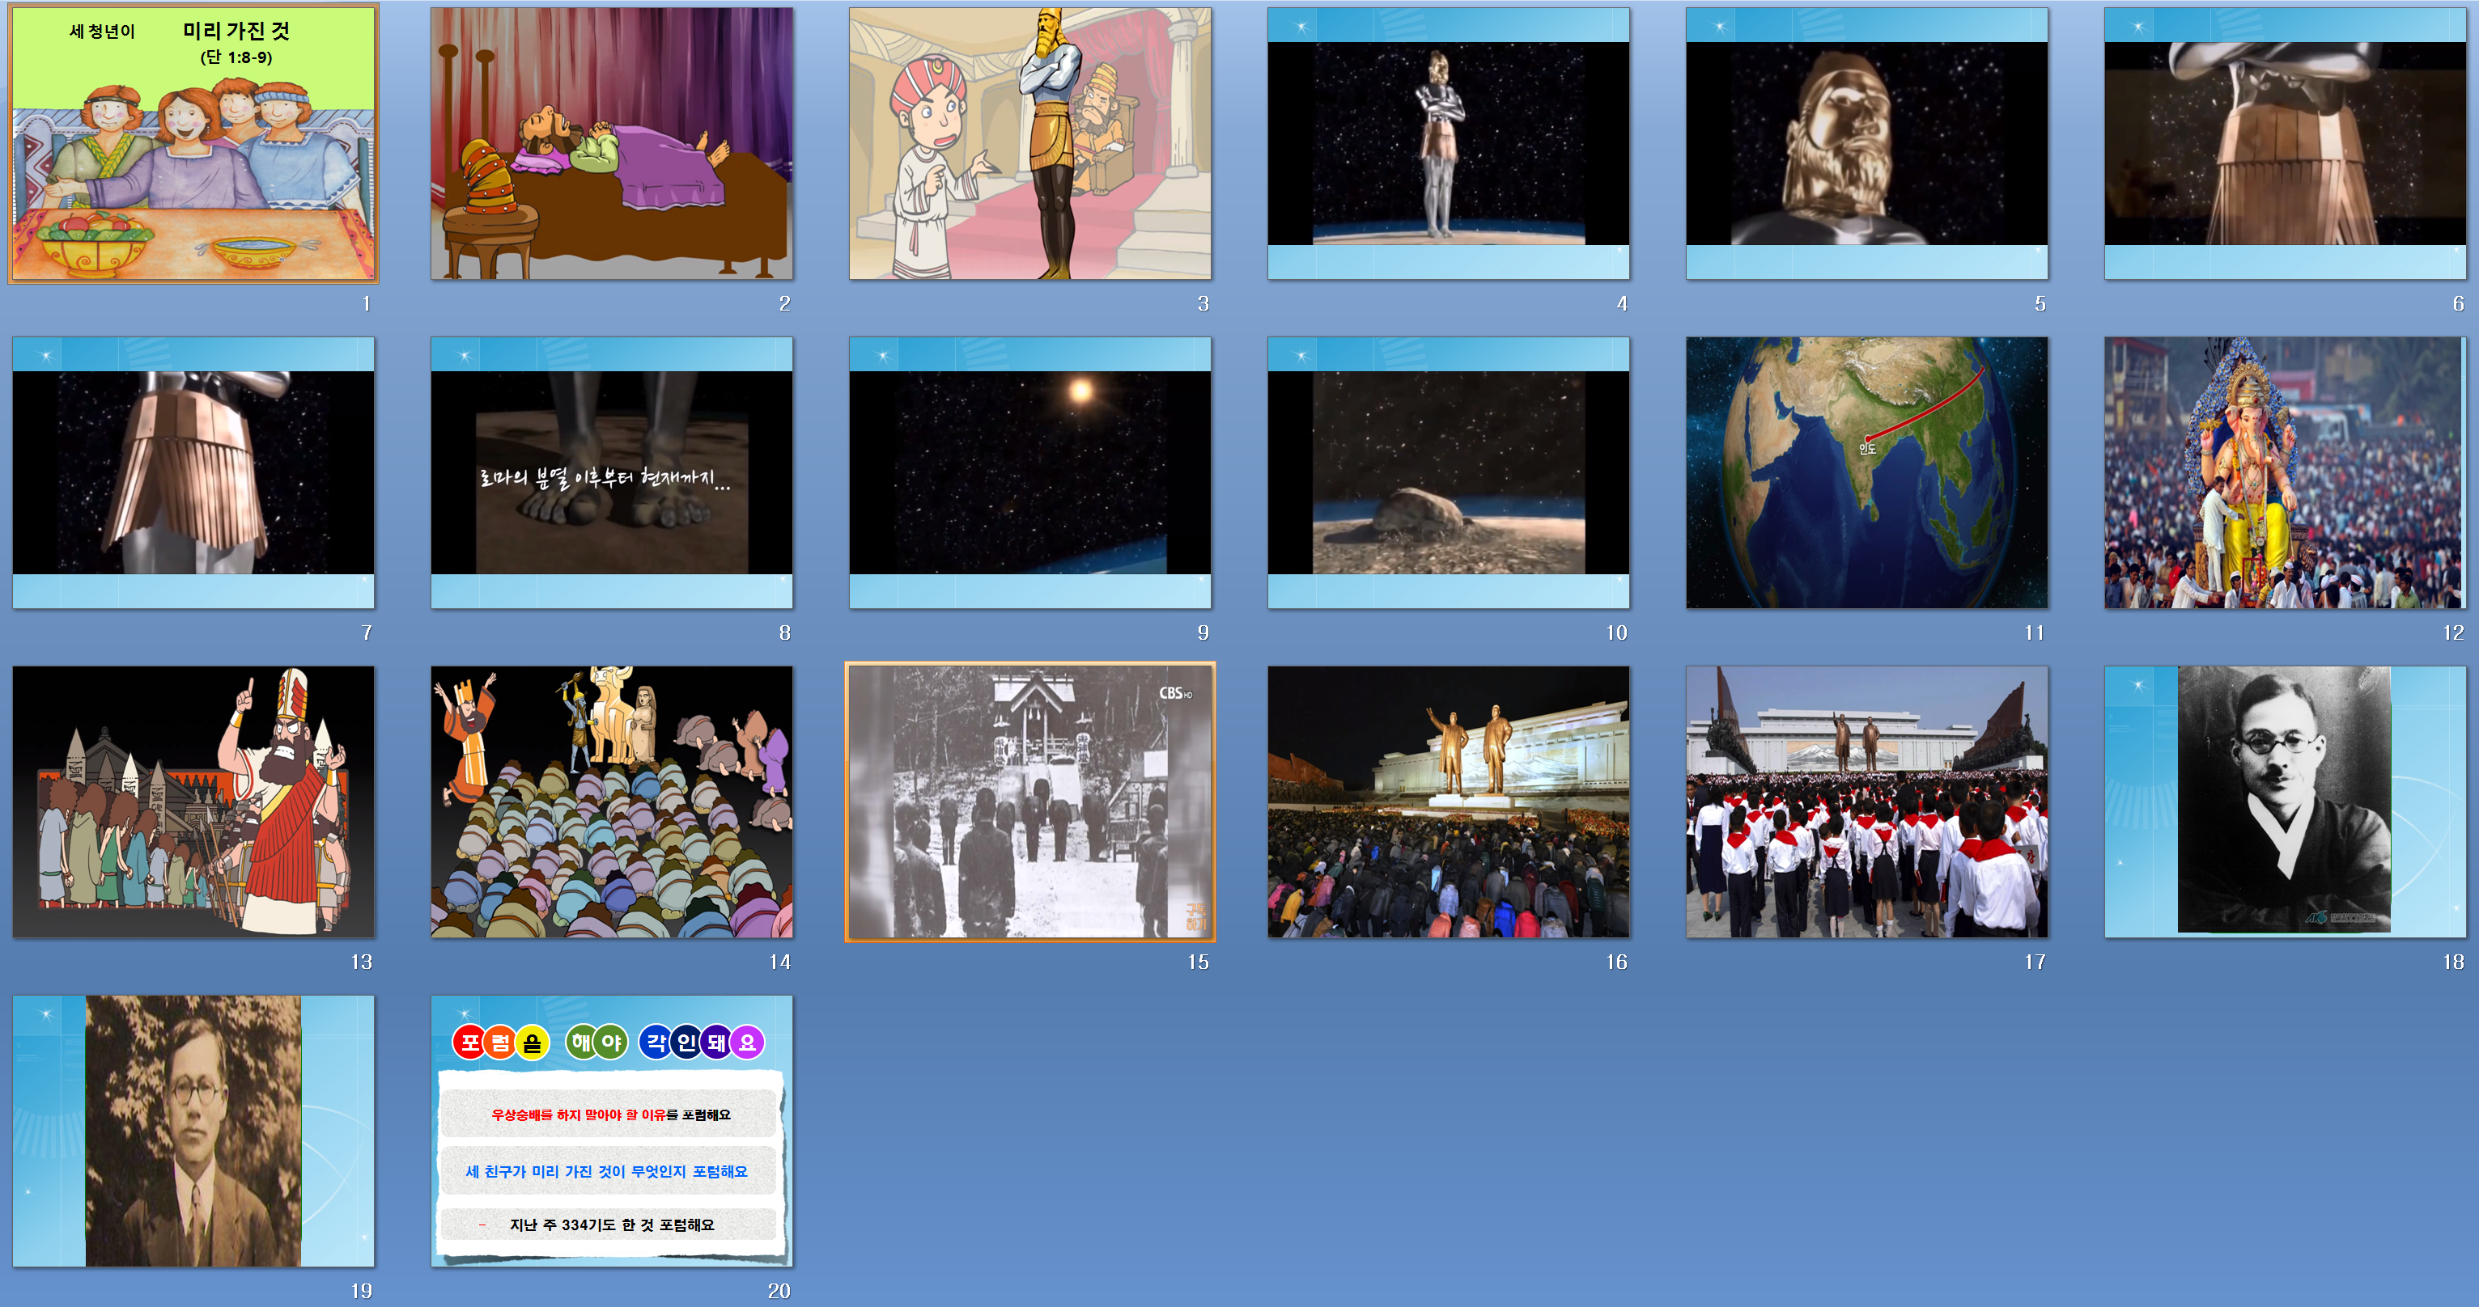Select slide 16 with golden statues at night
The height and width of the screenshot is (1307, 2479).
(x=1449, y=802)
